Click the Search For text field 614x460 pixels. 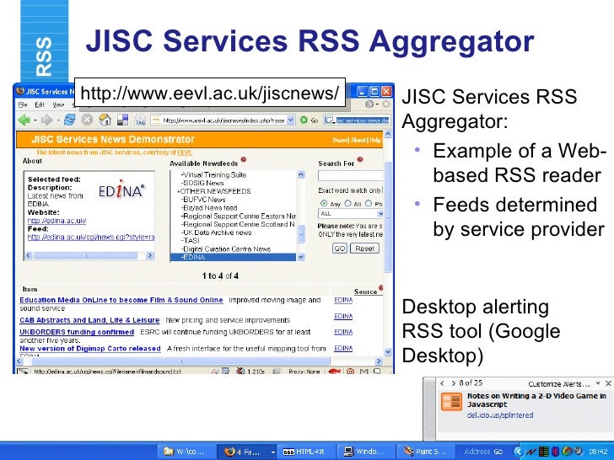(x=351, y=175)
